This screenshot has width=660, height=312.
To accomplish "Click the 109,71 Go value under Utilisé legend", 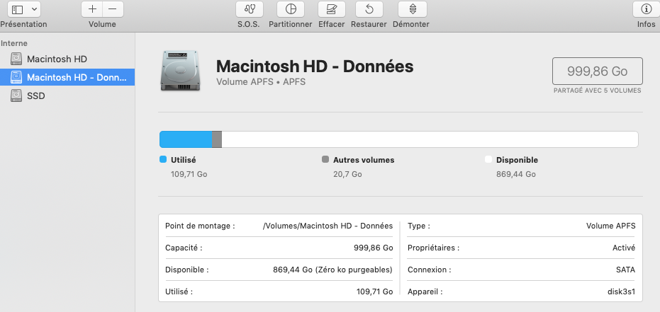I will pos(189,174).
